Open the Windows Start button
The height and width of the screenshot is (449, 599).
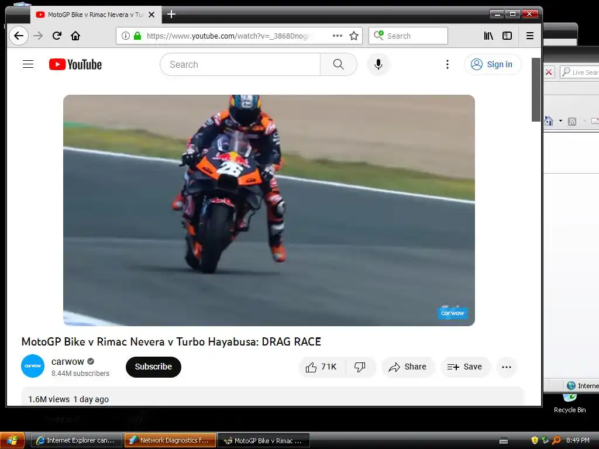pos(12,441)
